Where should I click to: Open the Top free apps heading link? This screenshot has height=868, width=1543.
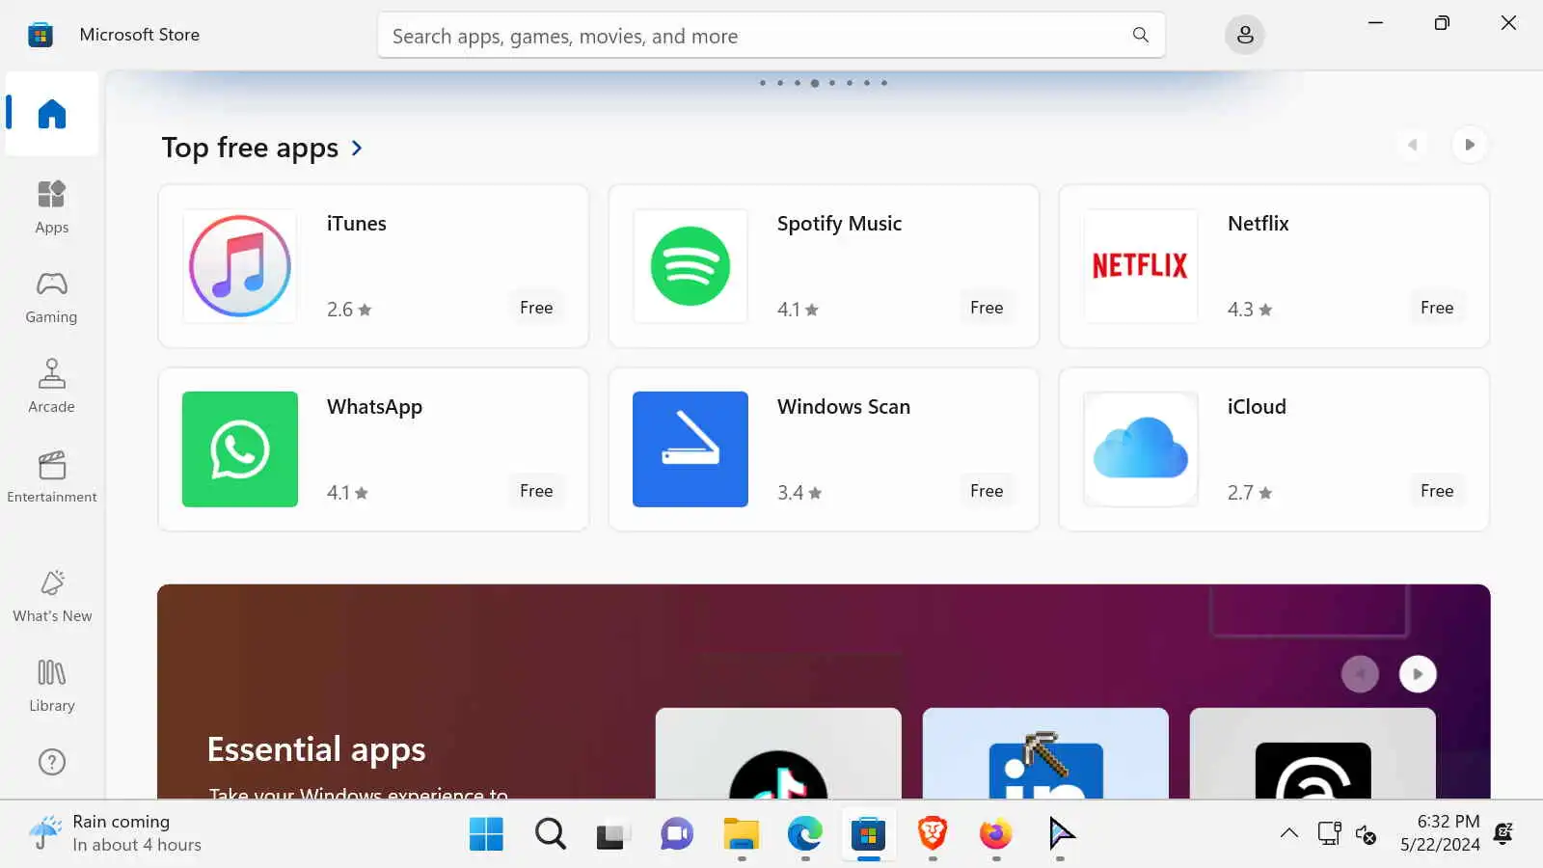250,148
